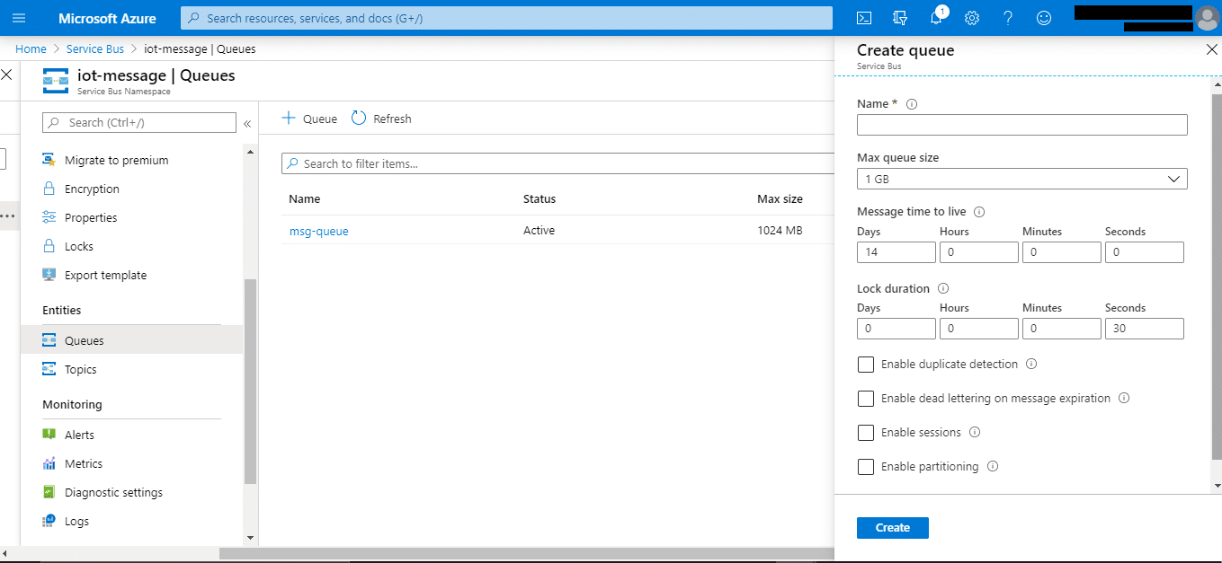Click the queue Name input field
The height and width of the screenshot is (563, 1222).
pyautogui.click(x=1021, y=125)
